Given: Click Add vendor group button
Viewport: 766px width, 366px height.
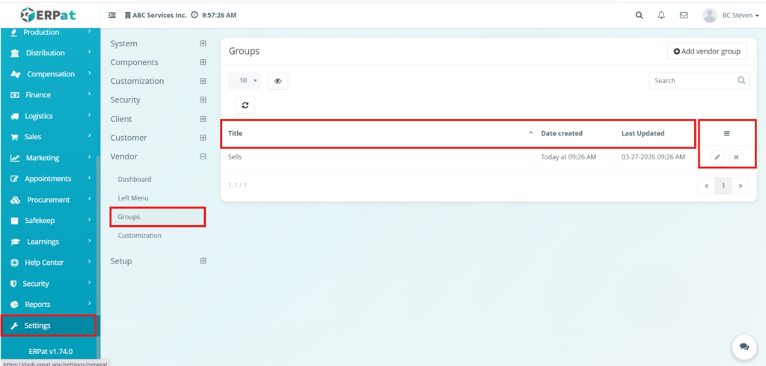Looking at the screenshot, I should click(707, 52).
